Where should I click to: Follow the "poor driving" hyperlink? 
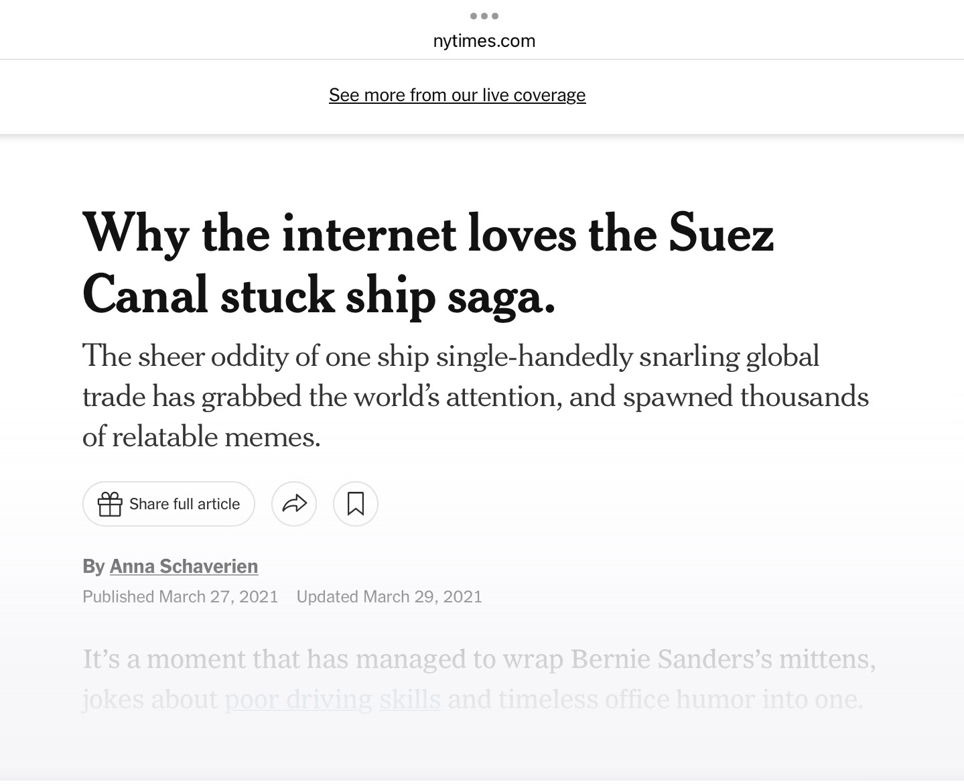click(298, 699)
